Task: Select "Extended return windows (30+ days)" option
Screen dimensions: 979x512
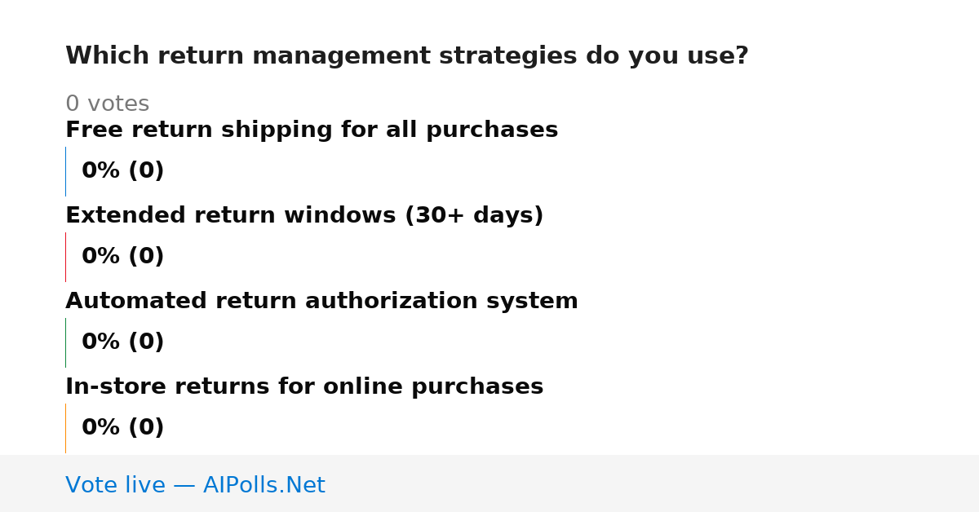Action: (304, 216)
